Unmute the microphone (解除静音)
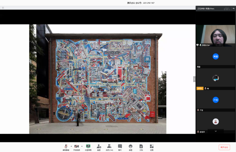 [x=66, y=146]
